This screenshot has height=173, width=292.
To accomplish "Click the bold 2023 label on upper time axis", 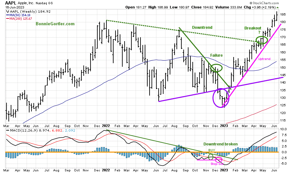I will (x=224, y=126).
